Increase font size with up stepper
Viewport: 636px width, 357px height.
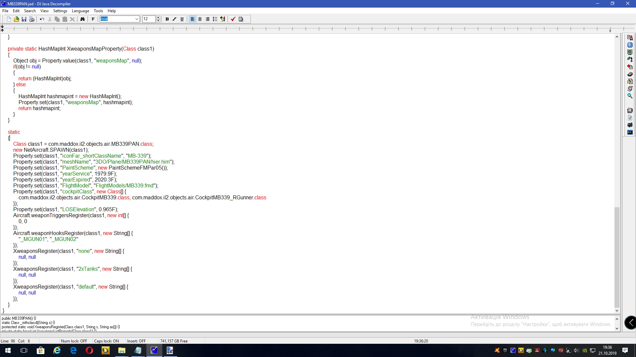tap(158, 18)
